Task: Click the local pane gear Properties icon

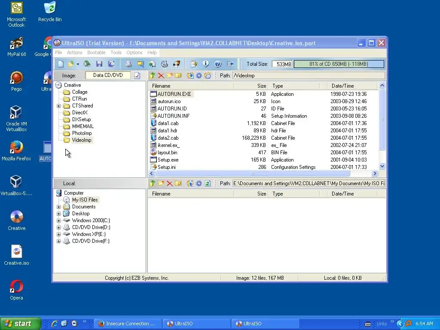Action: [199, 183]
